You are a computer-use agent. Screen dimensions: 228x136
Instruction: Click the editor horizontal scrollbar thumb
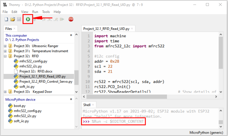point(127,96)
